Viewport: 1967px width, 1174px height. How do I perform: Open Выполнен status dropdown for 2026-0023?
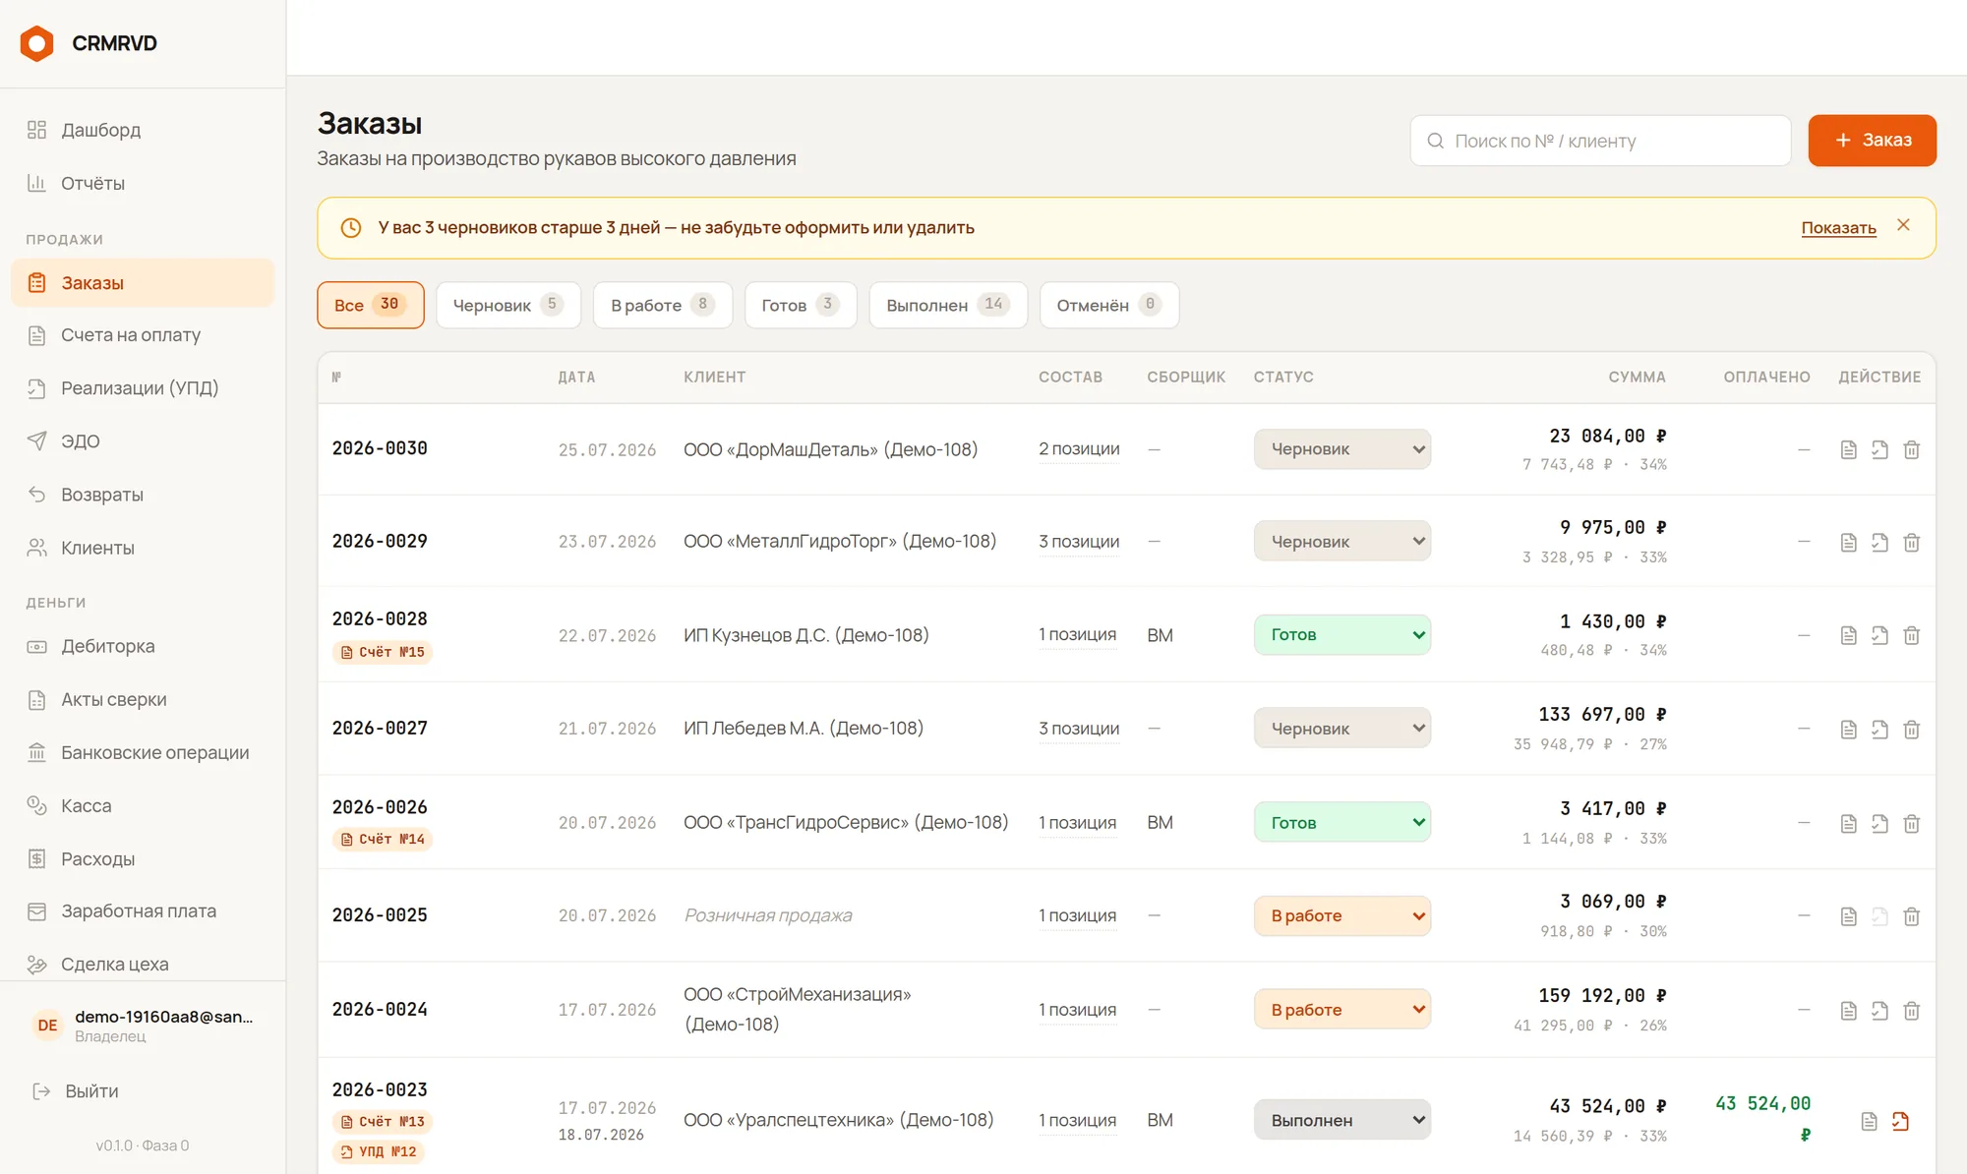click(x=1341, y=1120)
